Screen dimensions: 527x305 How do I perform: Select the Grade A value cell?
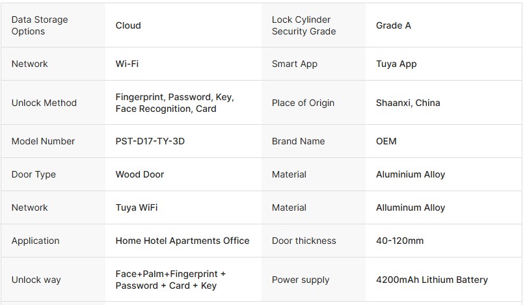[x=394, y=25]
